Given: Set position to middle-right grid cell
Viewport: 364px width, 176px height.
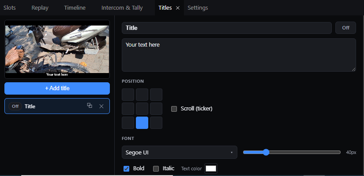Looking at the screenshot, I should [156, 109].
